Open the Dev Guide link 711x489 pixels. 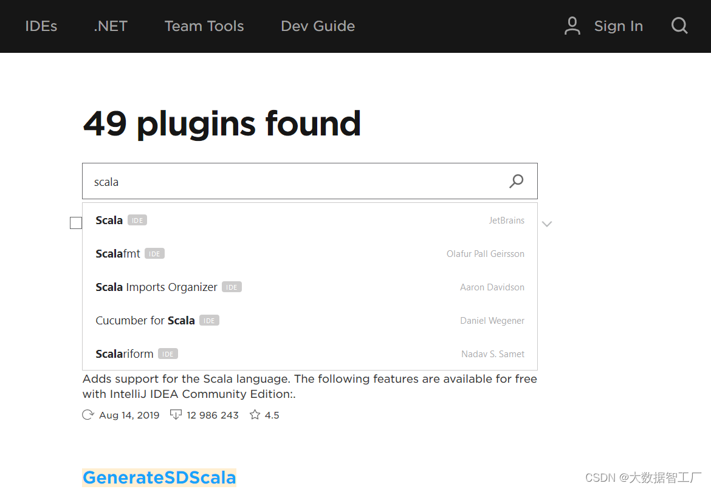318,26
